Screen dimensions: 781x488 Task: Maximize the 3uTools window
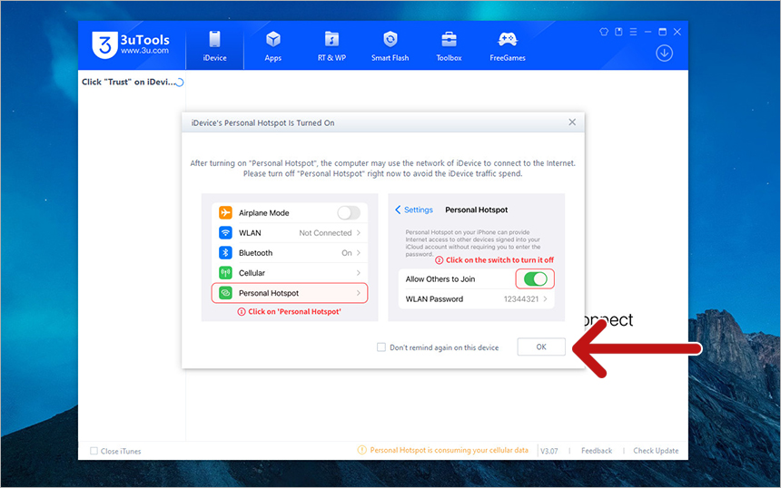point(662,32)
